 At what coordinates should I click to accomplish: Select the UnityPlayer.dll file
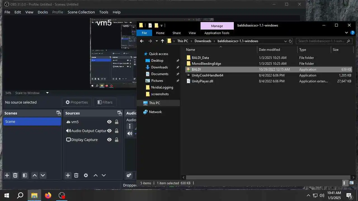(202, 81)
